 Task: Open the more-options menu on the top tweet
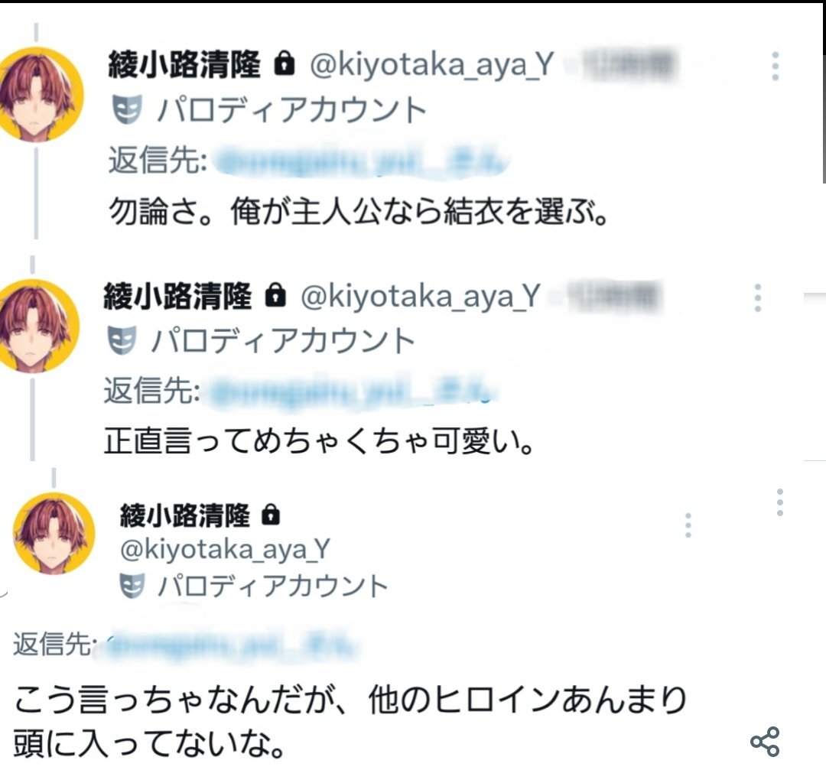(x=775, y=67)
